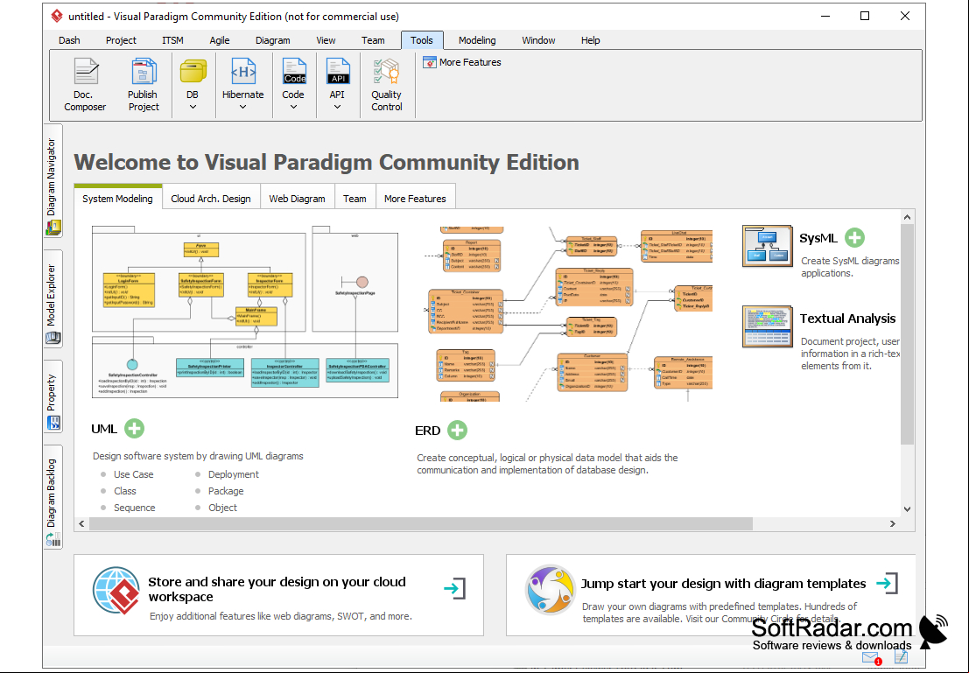Click the Textual Analysis heading

[848, 319]
